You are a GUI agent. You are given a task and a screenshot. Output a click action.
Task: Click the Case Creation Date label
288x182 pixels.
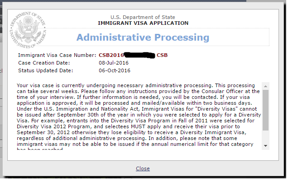pyautogui.click(x=44, y=63)
